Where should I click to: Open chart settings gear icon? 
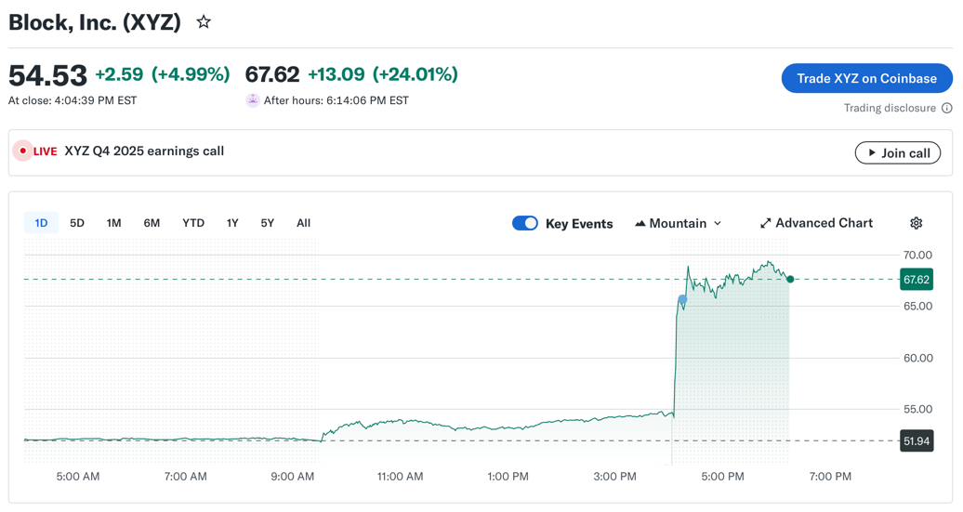(x=916, y=223)
